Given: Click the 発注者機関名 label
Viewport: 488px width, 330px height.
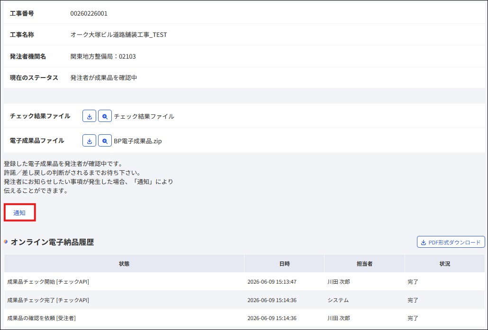Looking at the screenshot, I should coord(27,57).
